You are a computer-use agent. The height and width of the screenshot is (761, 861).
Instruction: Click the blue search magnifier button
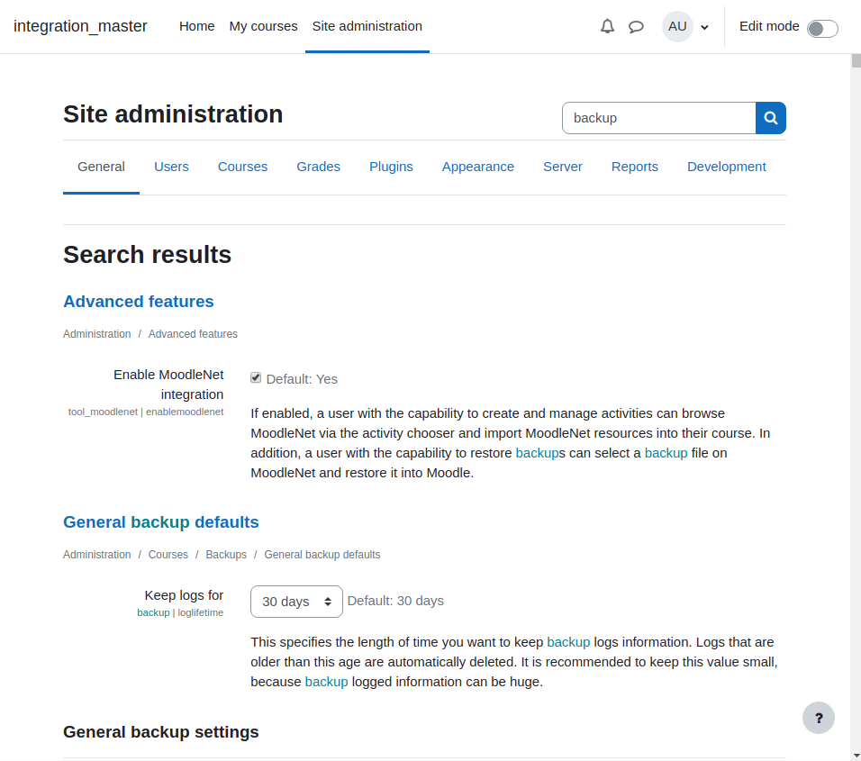[x=770, y=118]
